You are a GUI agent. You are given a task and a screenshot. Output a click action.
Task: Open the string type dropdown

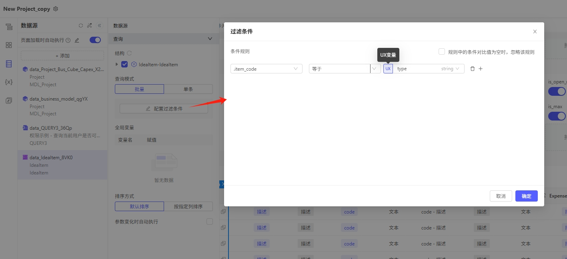pyautogui.click(x=450, y=69)
